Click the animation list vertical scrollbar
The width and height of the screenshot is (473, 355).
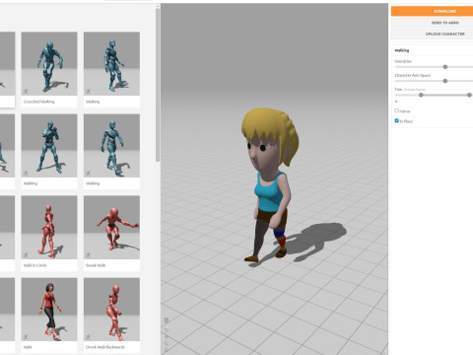158,85
